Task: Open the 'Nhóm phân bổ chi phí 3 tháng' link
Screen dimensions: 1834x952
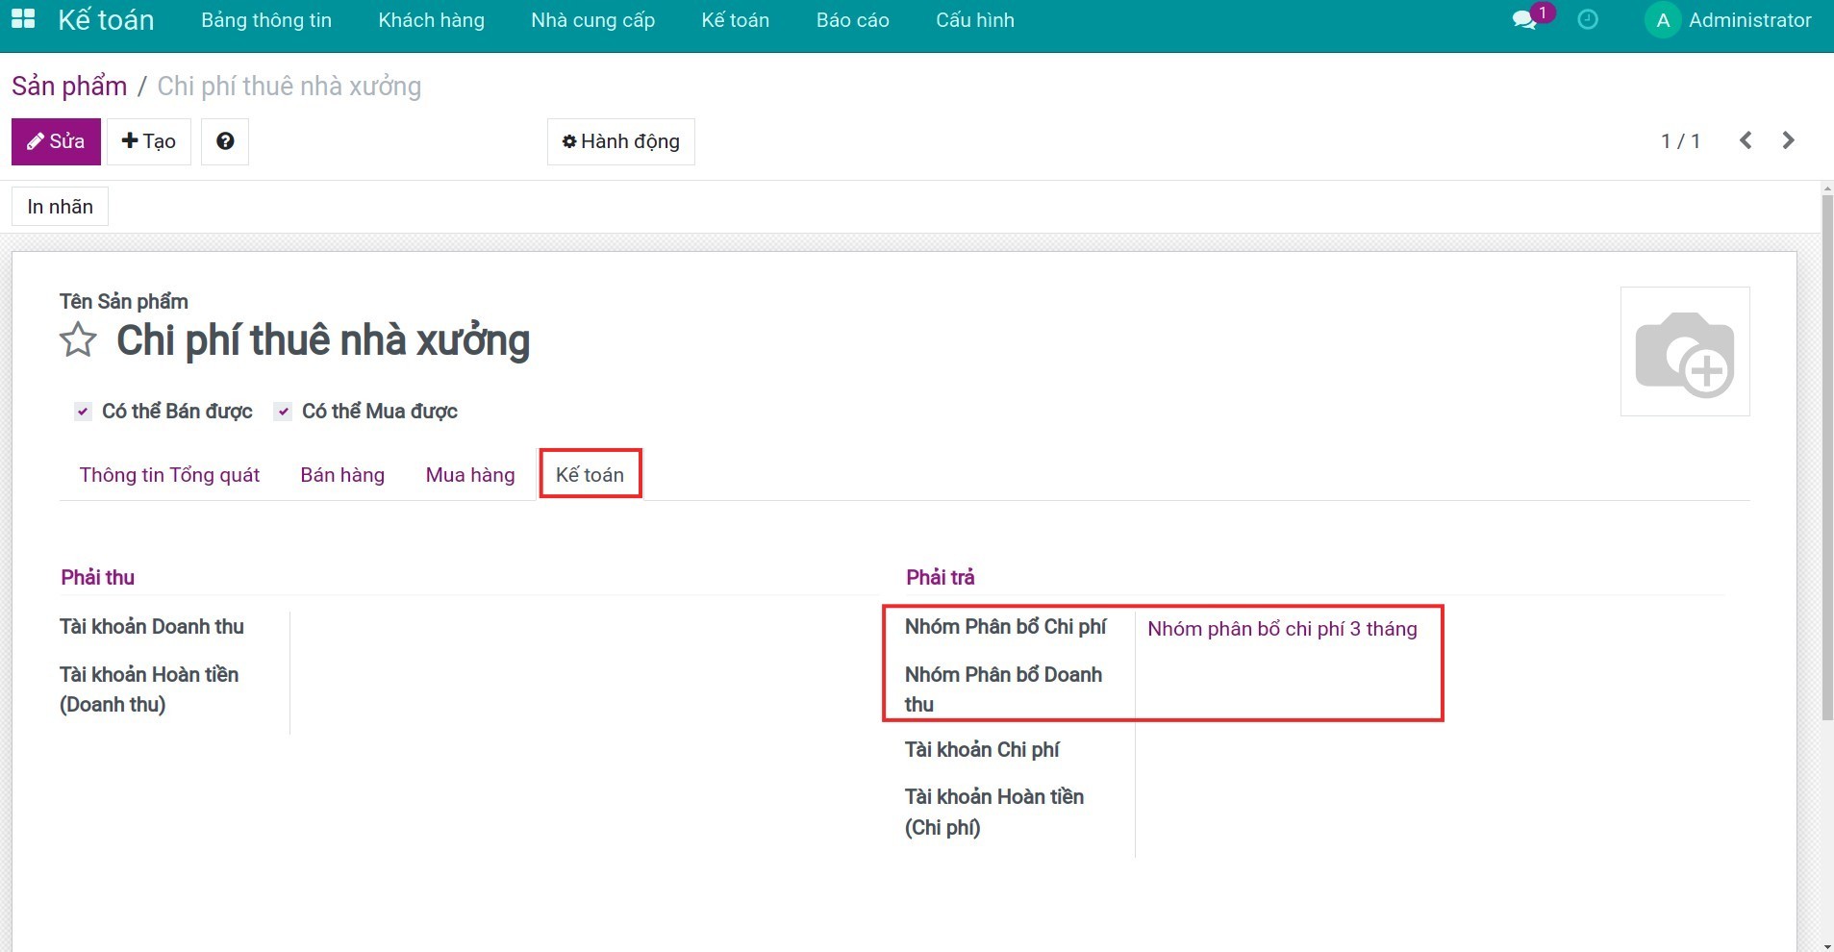Action: 1282,629
